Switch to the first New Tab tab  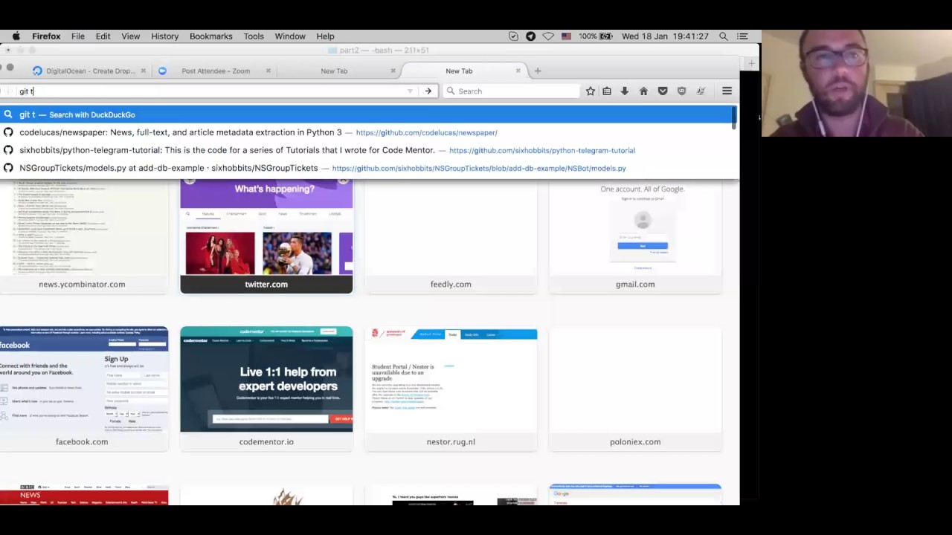334,71
